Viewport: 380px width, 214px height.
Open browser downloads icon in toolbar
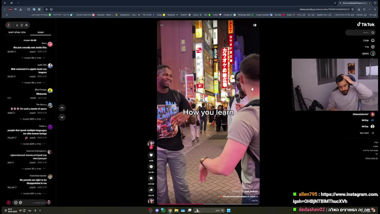point(20,10)
